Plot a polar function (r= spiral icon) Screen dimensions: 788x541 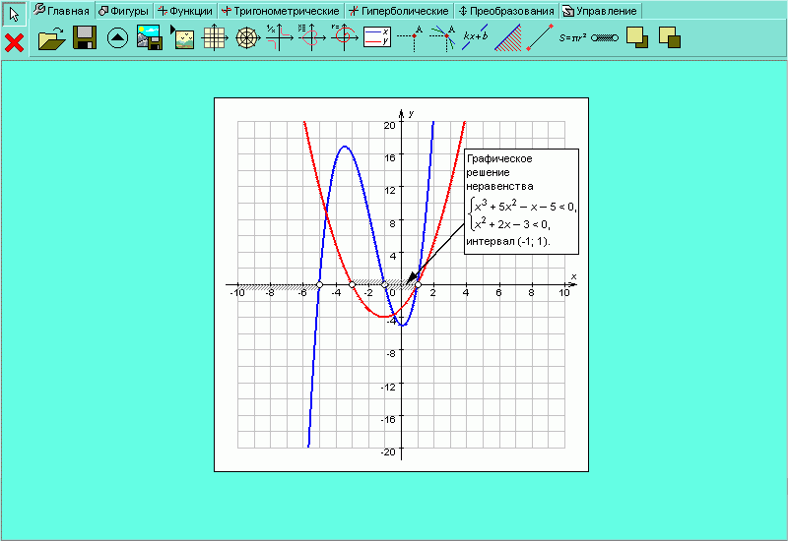pyautogui.click(x=344, y=37)
